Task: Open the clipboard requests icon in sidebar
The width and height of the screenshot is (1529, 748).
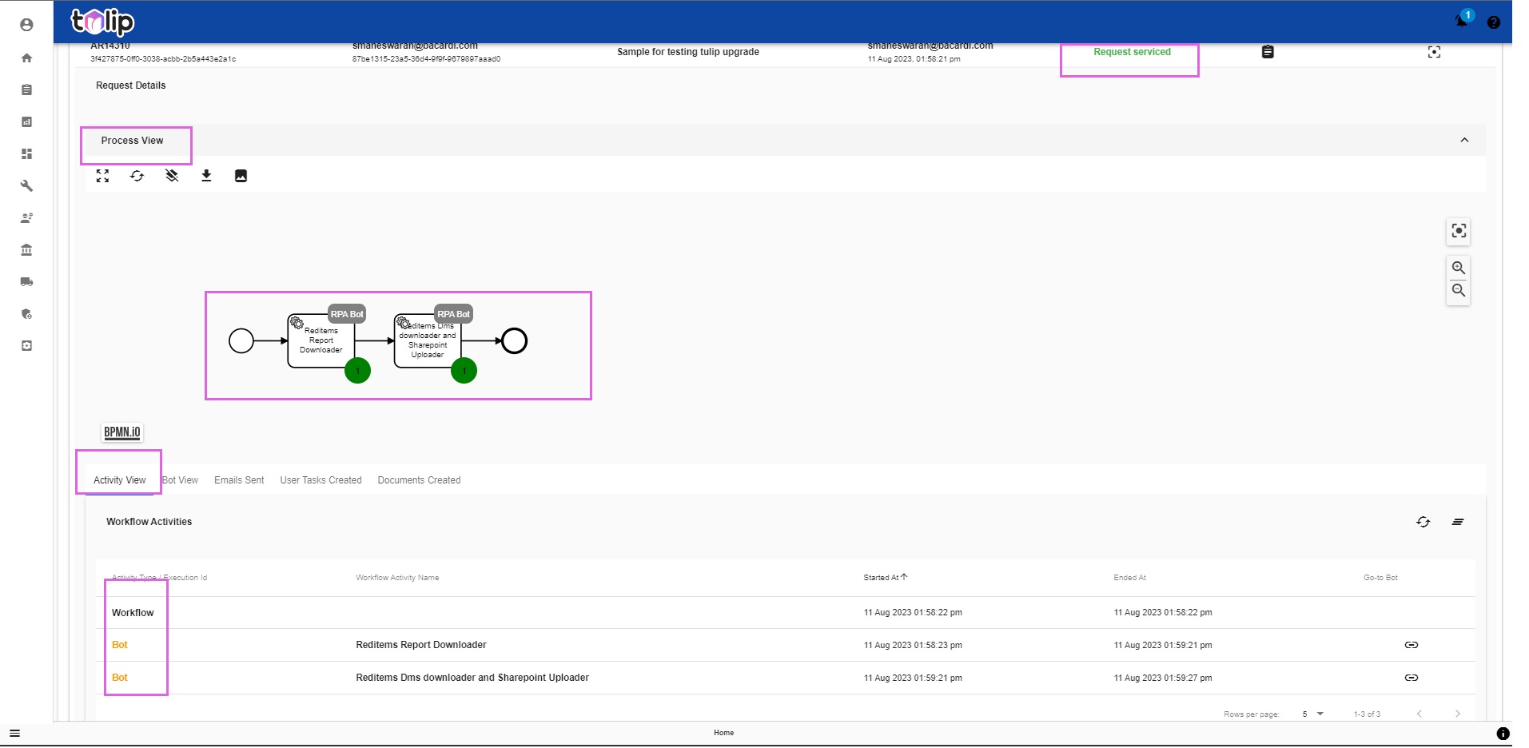Action: [26, 90]
